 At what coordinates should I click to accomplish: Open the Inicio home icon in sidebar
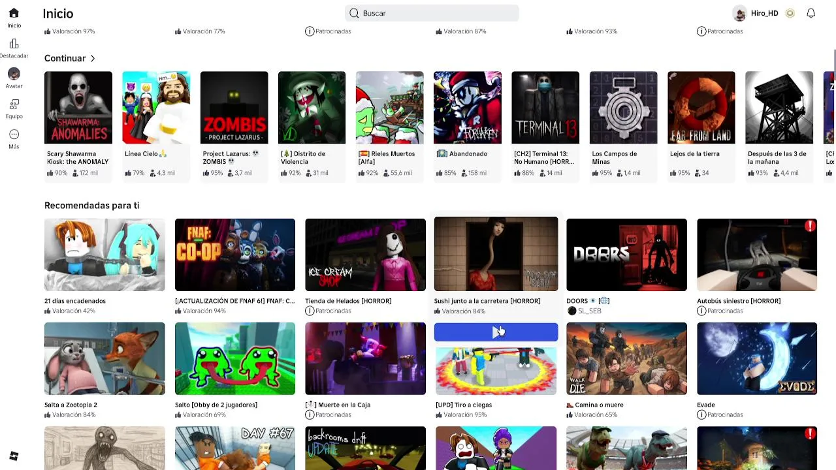coord(14,13)
